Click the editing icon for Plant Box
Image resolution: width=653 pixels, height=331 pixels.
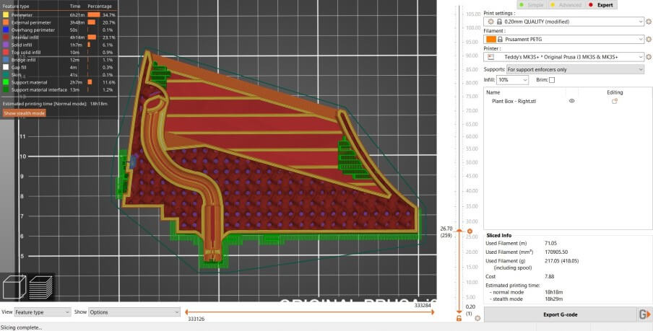pos(615,102)
